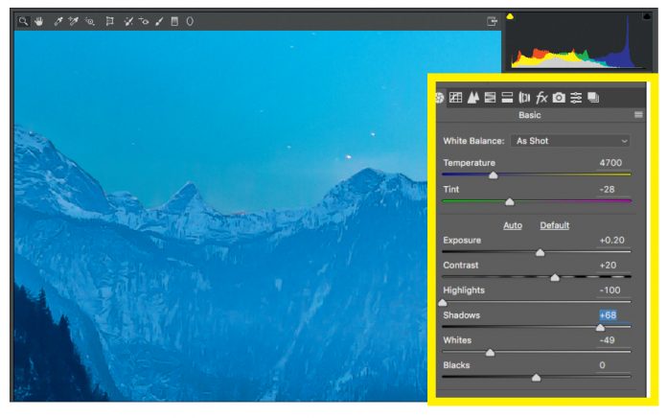Toggle full screen mode icon
667x418 pixels.
tap(493, 20)
